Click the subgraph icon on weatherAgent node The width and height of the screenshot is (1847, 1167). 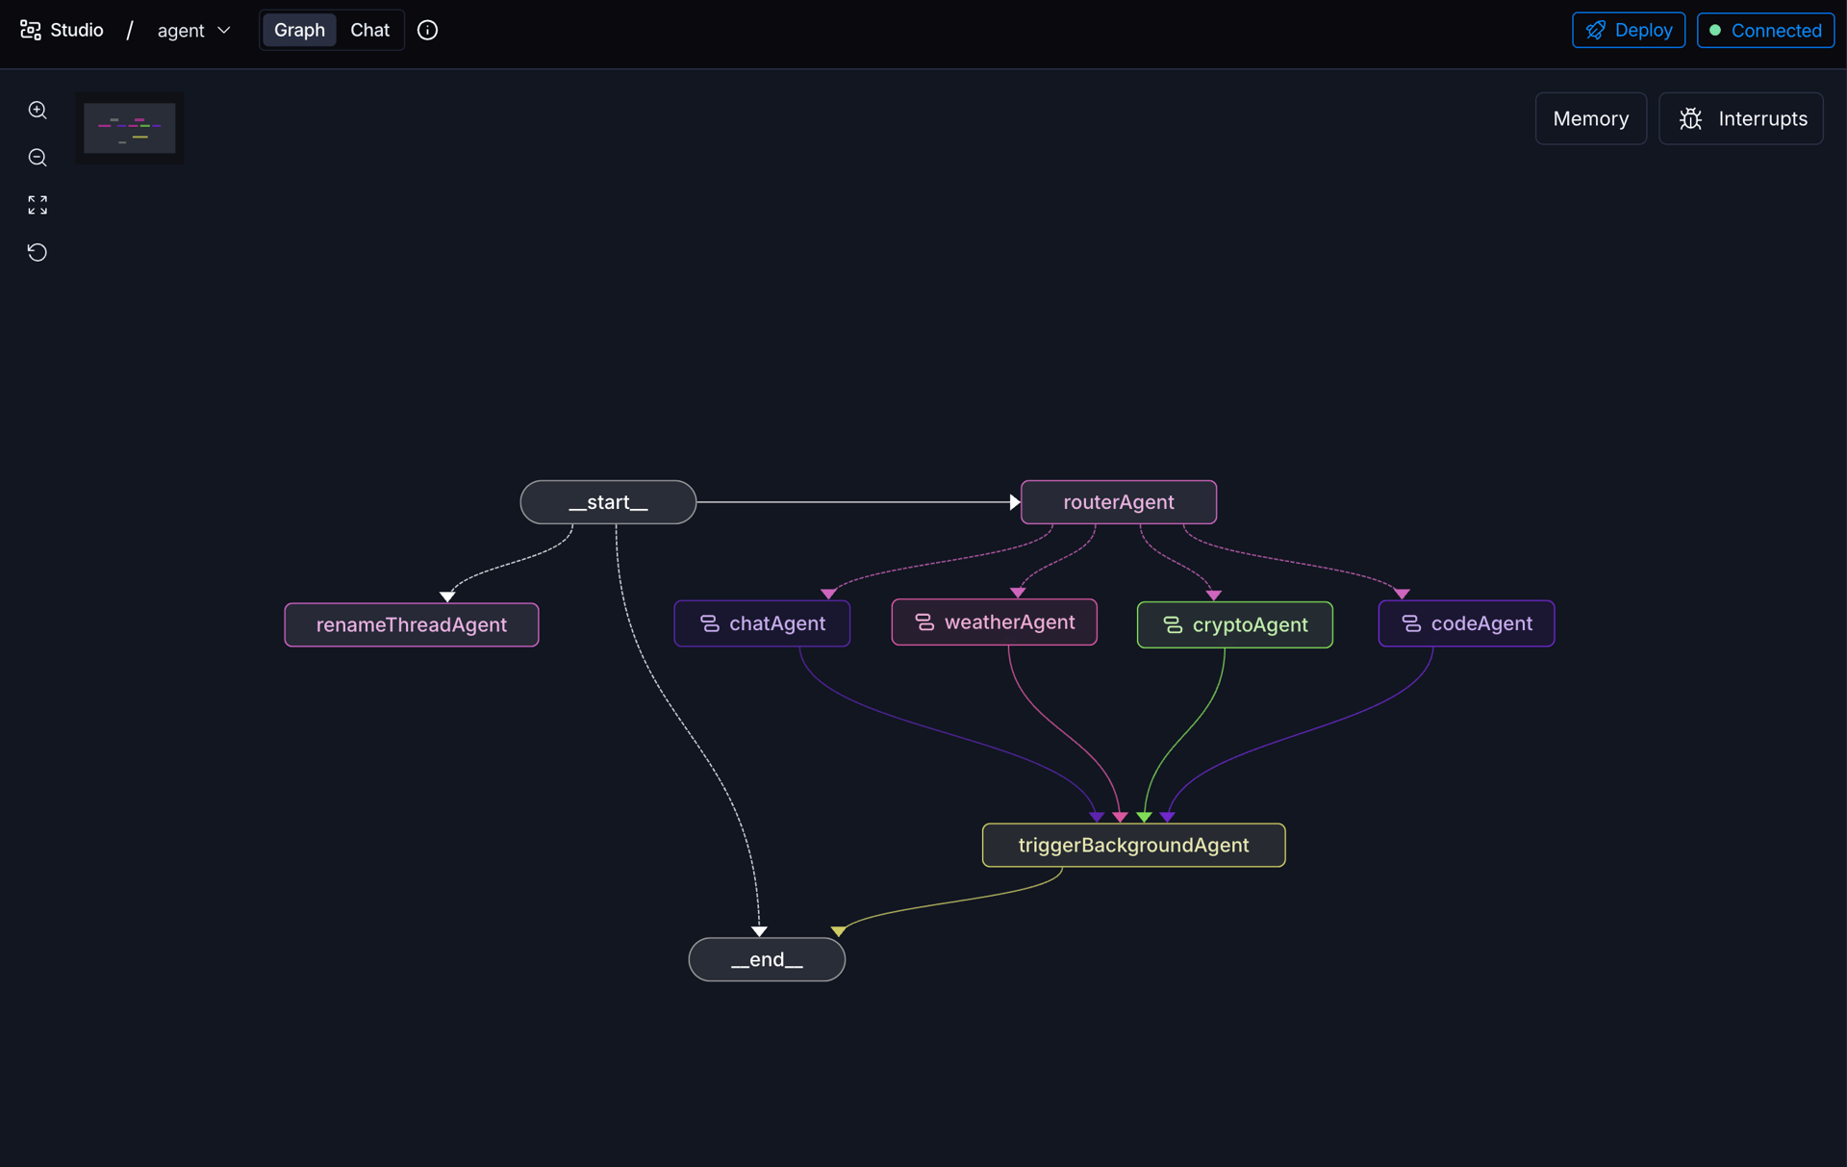click(924, 622)
